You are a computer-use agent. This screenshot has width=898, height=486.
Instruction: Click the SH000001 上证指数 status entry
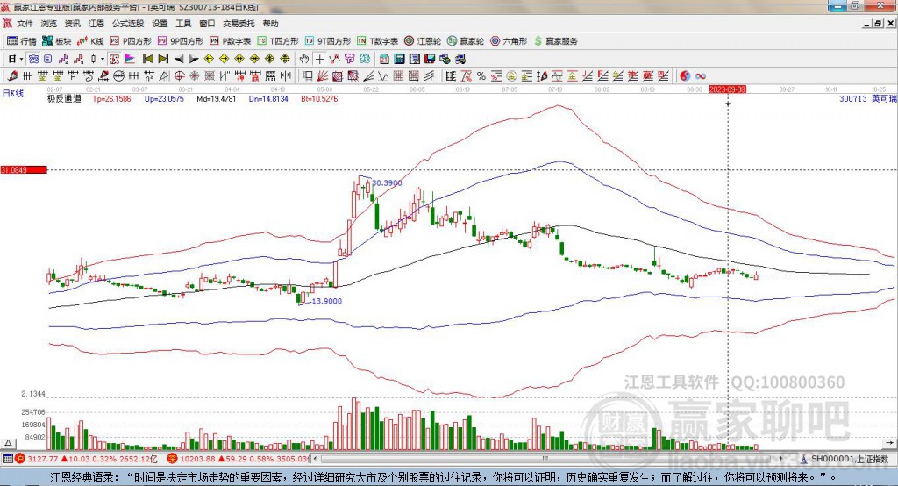(x=849, y=459)
